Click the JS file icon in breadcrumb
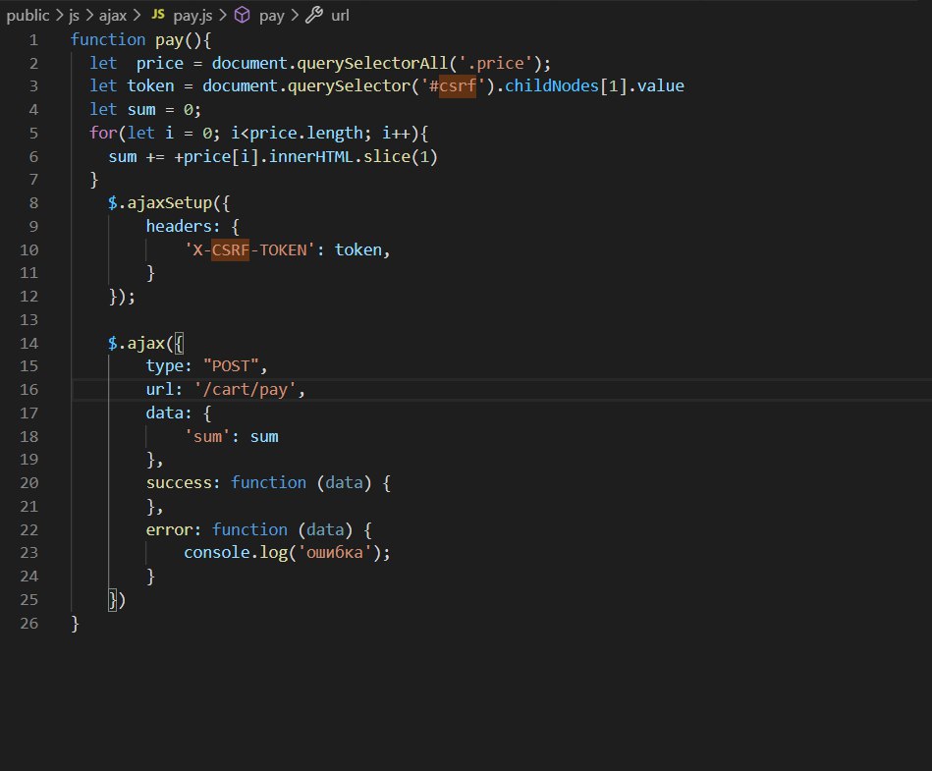This screenshot has height=771, width=932. coord(157,15)
